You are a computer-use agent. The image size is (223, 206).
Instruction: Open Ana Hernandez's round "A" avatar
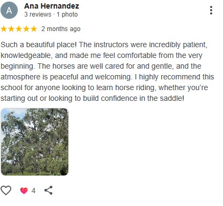click(x=9, y=10)
